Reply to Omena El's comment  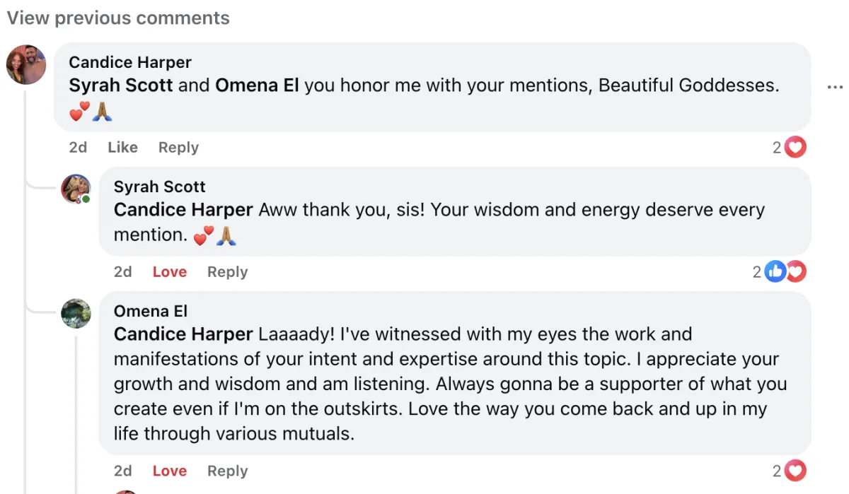tap(227, 471)
